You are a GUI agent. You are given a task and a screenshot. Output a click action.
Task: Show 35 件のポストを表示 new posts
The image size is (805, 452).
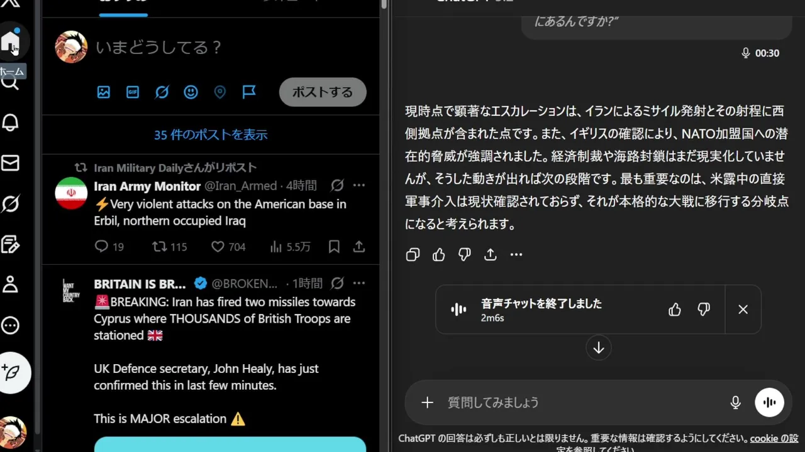(x=211, y=135)
